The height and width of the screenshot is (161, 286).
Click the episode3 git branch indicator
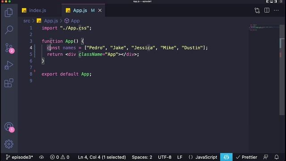point(19,157)
